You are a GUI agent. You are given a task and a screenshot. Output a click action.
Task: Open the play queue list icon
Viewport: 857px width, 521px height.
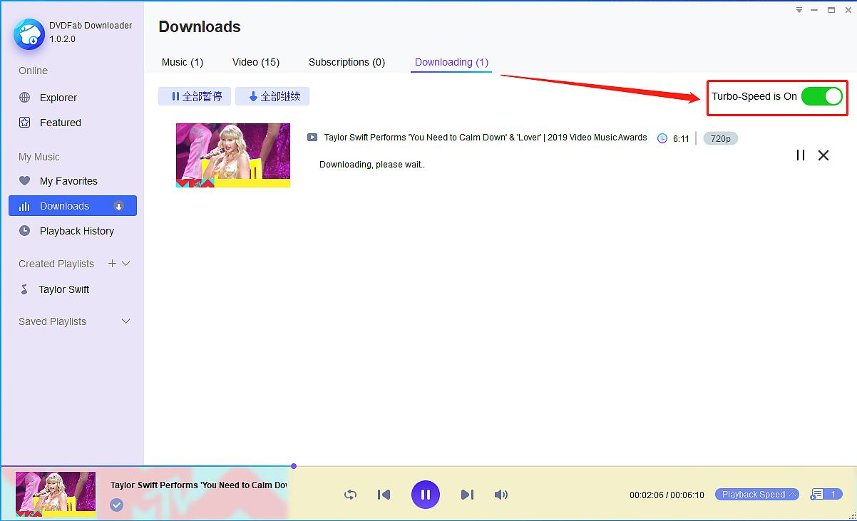pyautogui.click(x=826, y=494)
